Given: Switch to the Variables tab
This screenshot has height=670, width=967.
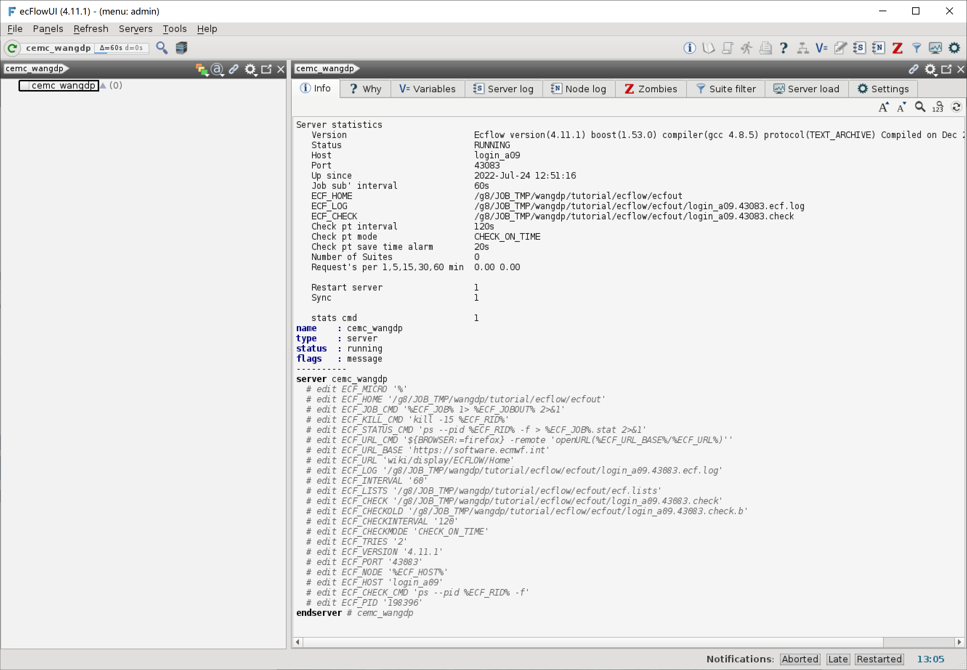Looking at the screenshot, I should [x=428, y=89].
